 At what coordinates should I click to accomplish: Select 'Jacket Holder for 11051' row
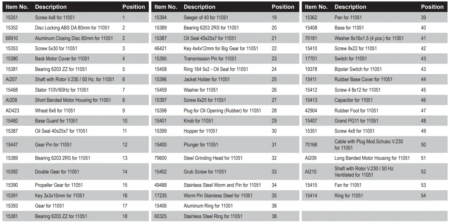[207, 79]
